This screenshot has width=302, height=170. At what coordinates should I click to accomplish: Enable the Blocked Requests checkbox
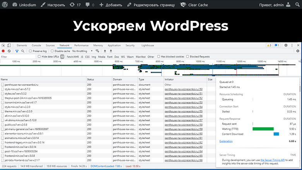tap(187, 56)
